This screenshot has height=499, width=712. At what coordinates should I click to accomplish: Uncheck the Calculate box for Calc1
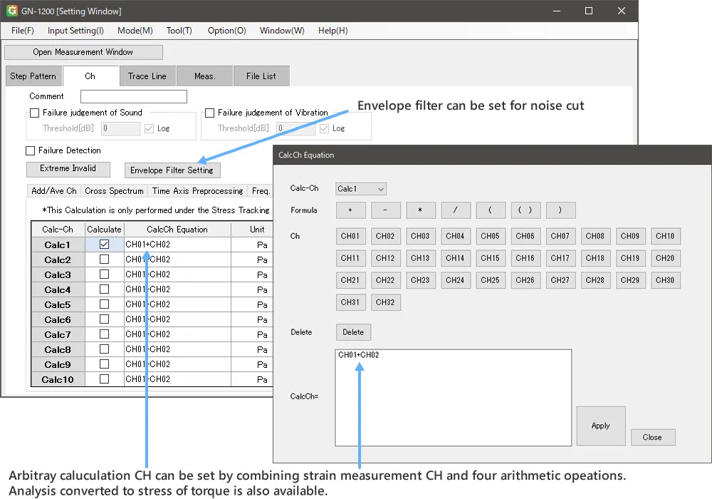(105, 245)
